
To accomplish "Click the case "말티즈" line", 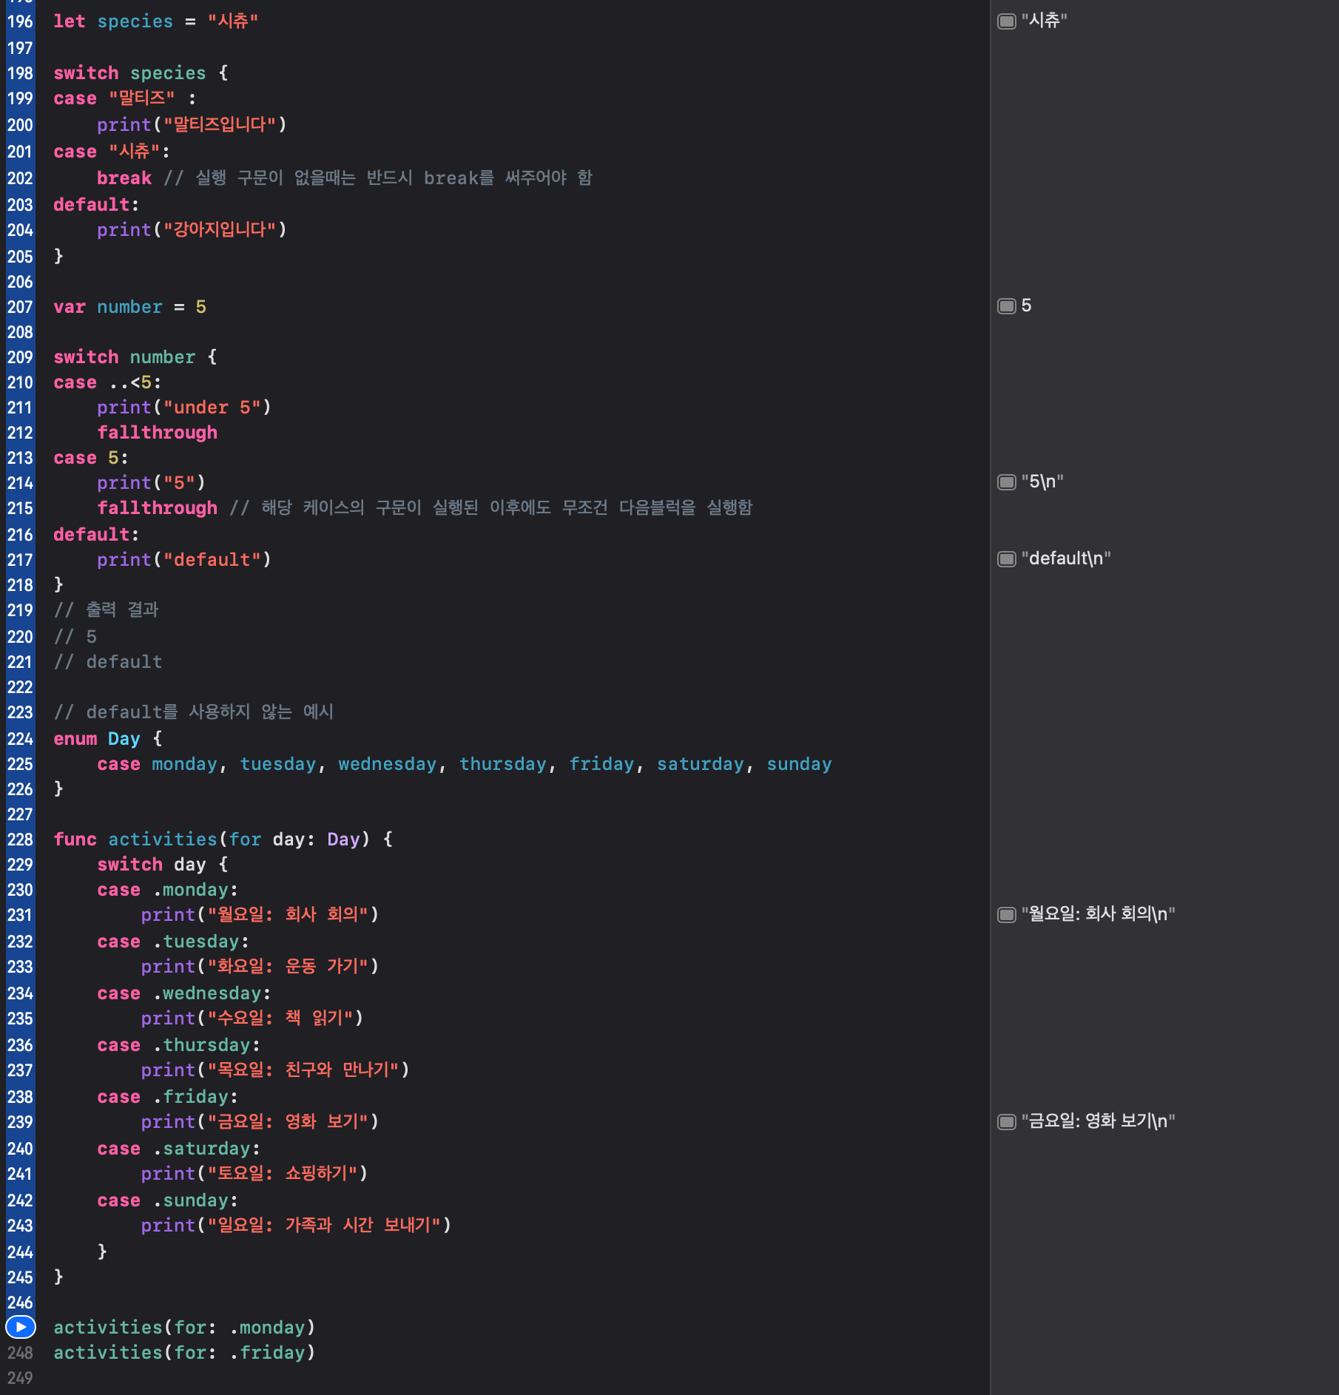I will coord(125,98).
